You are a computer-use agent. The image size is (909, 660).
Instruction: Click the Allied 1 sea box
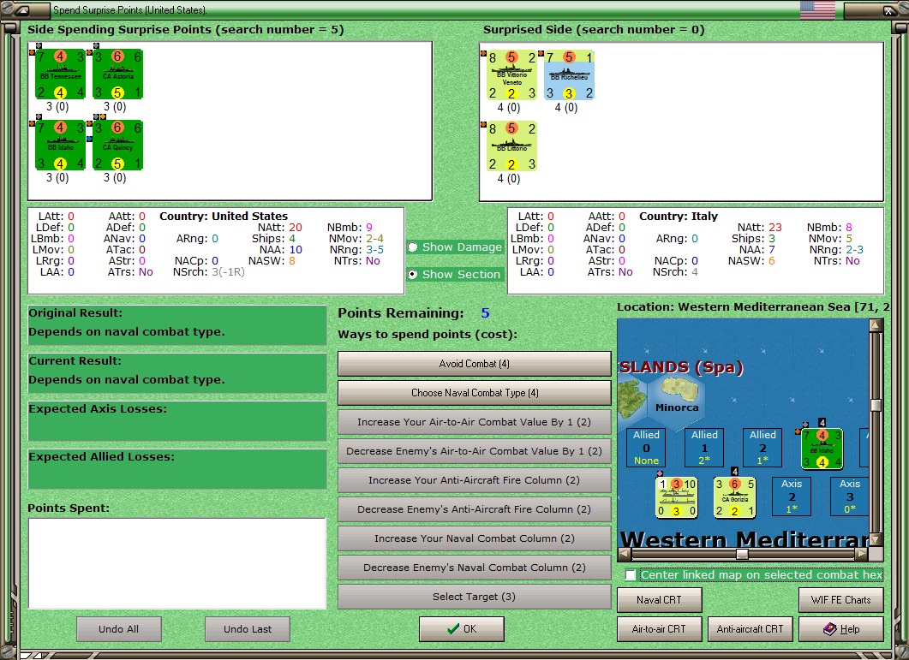[704, 448]
